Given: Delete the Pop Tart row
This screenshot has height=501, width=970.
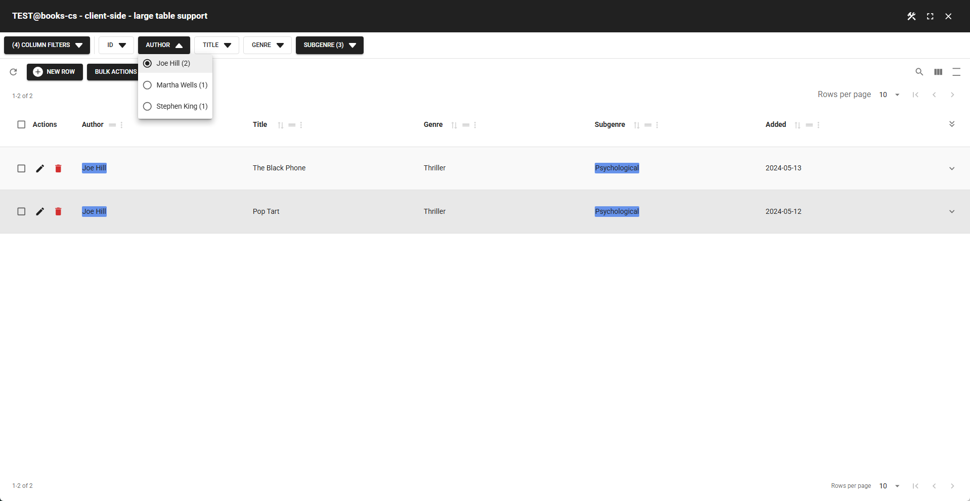Looking at the screenshot, I should [x=58, y=211].
